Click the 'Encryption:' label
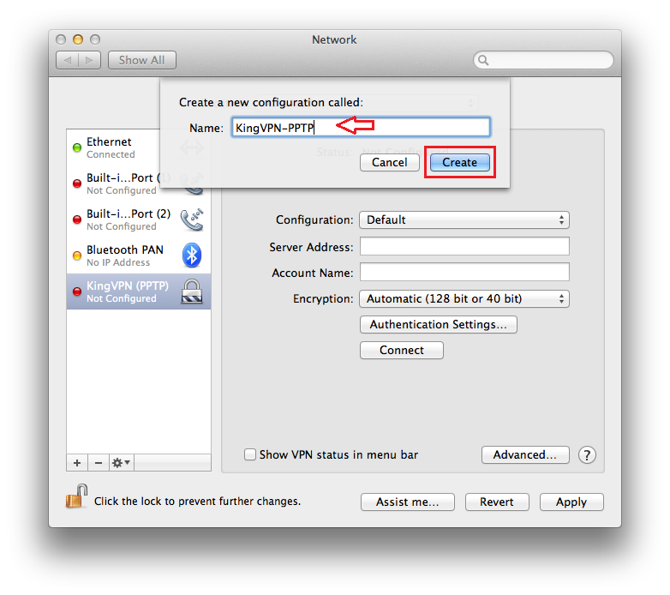670x595 pixels. tap(323, 298)
